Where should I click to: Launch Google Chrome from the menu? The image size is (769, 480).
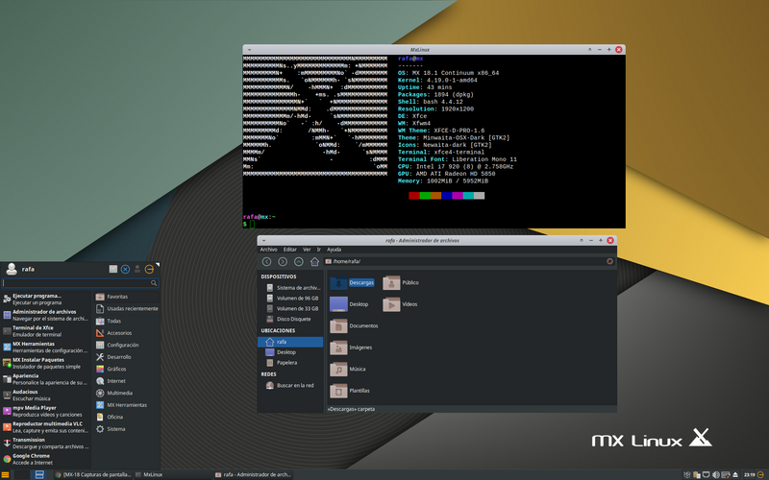(x=45, y=459)
